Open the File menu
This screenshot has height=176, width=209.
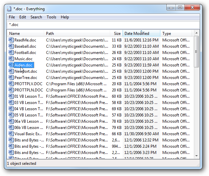click(12, 17)
